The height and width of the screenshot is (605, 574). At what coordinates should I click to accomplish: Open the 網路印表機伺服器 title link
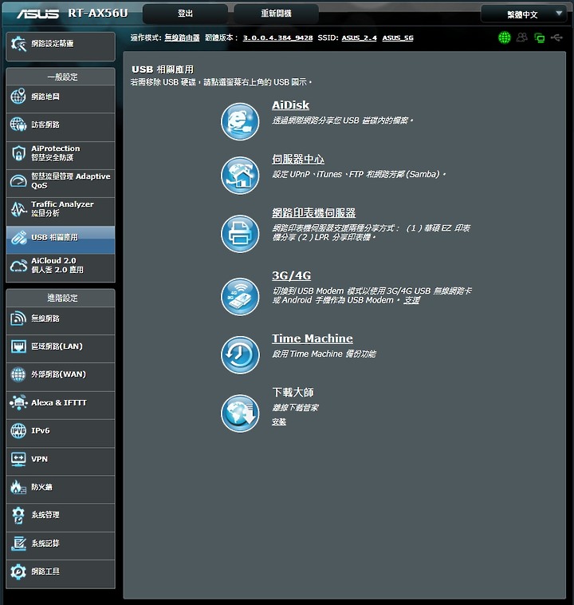pos(314,212)
